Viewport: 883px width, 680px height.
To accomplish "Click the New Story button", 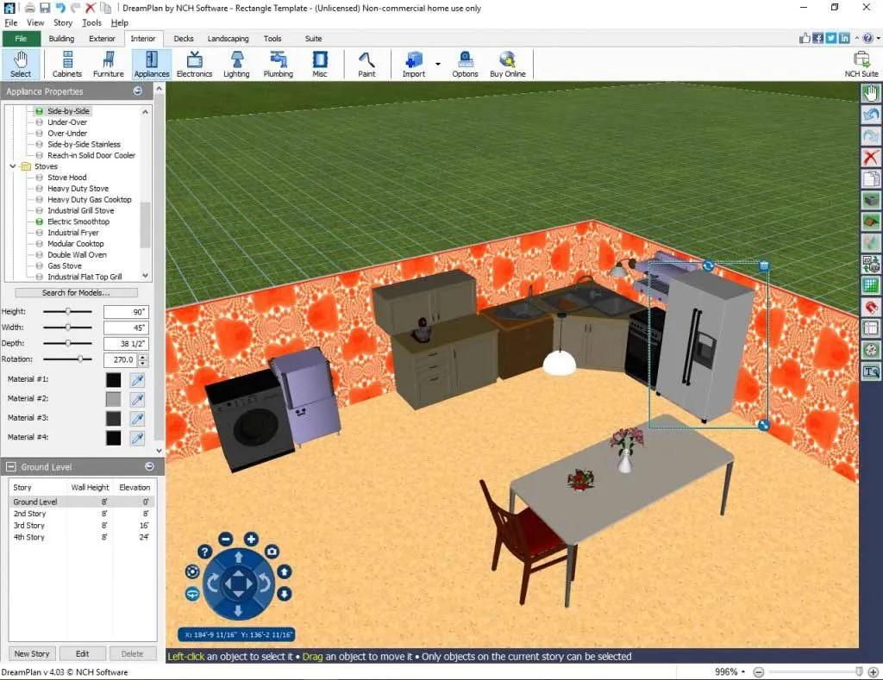I will (x=30, y=653).
